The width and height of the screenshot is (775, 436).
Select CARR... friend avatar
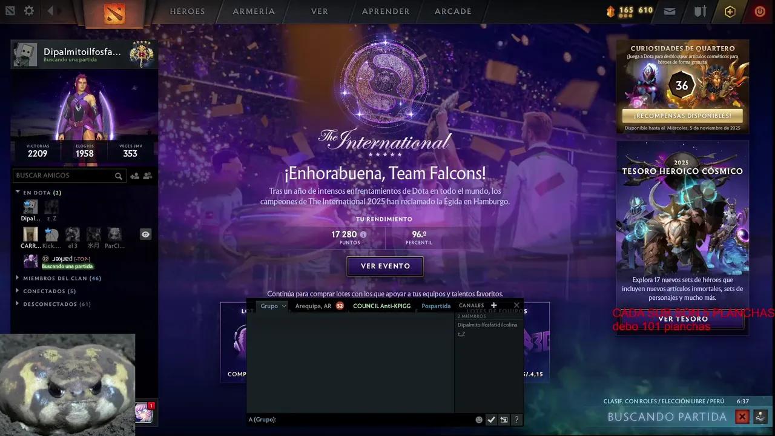tap(30, 234)
